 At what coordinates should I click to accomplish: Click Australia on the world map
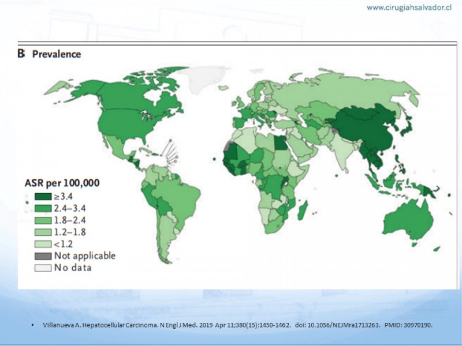point(409,220)
